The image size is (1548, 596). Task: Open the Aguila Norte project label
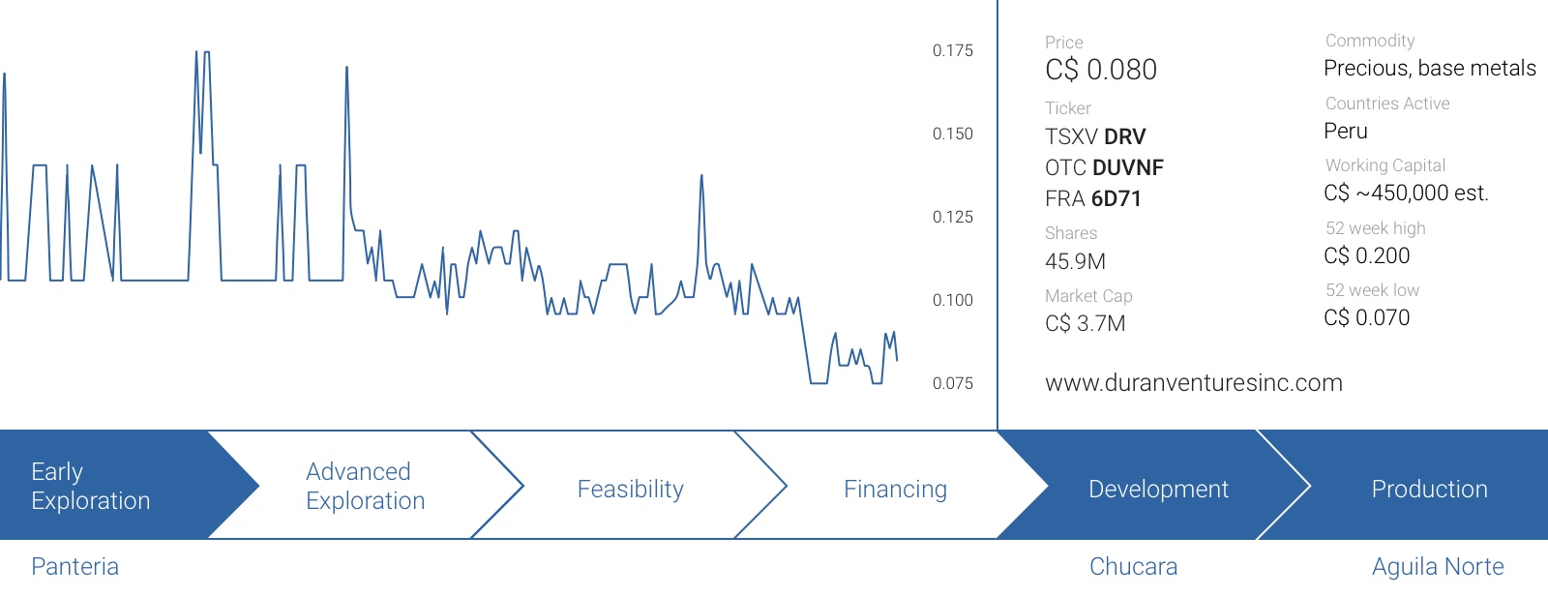pos(1439,567)
